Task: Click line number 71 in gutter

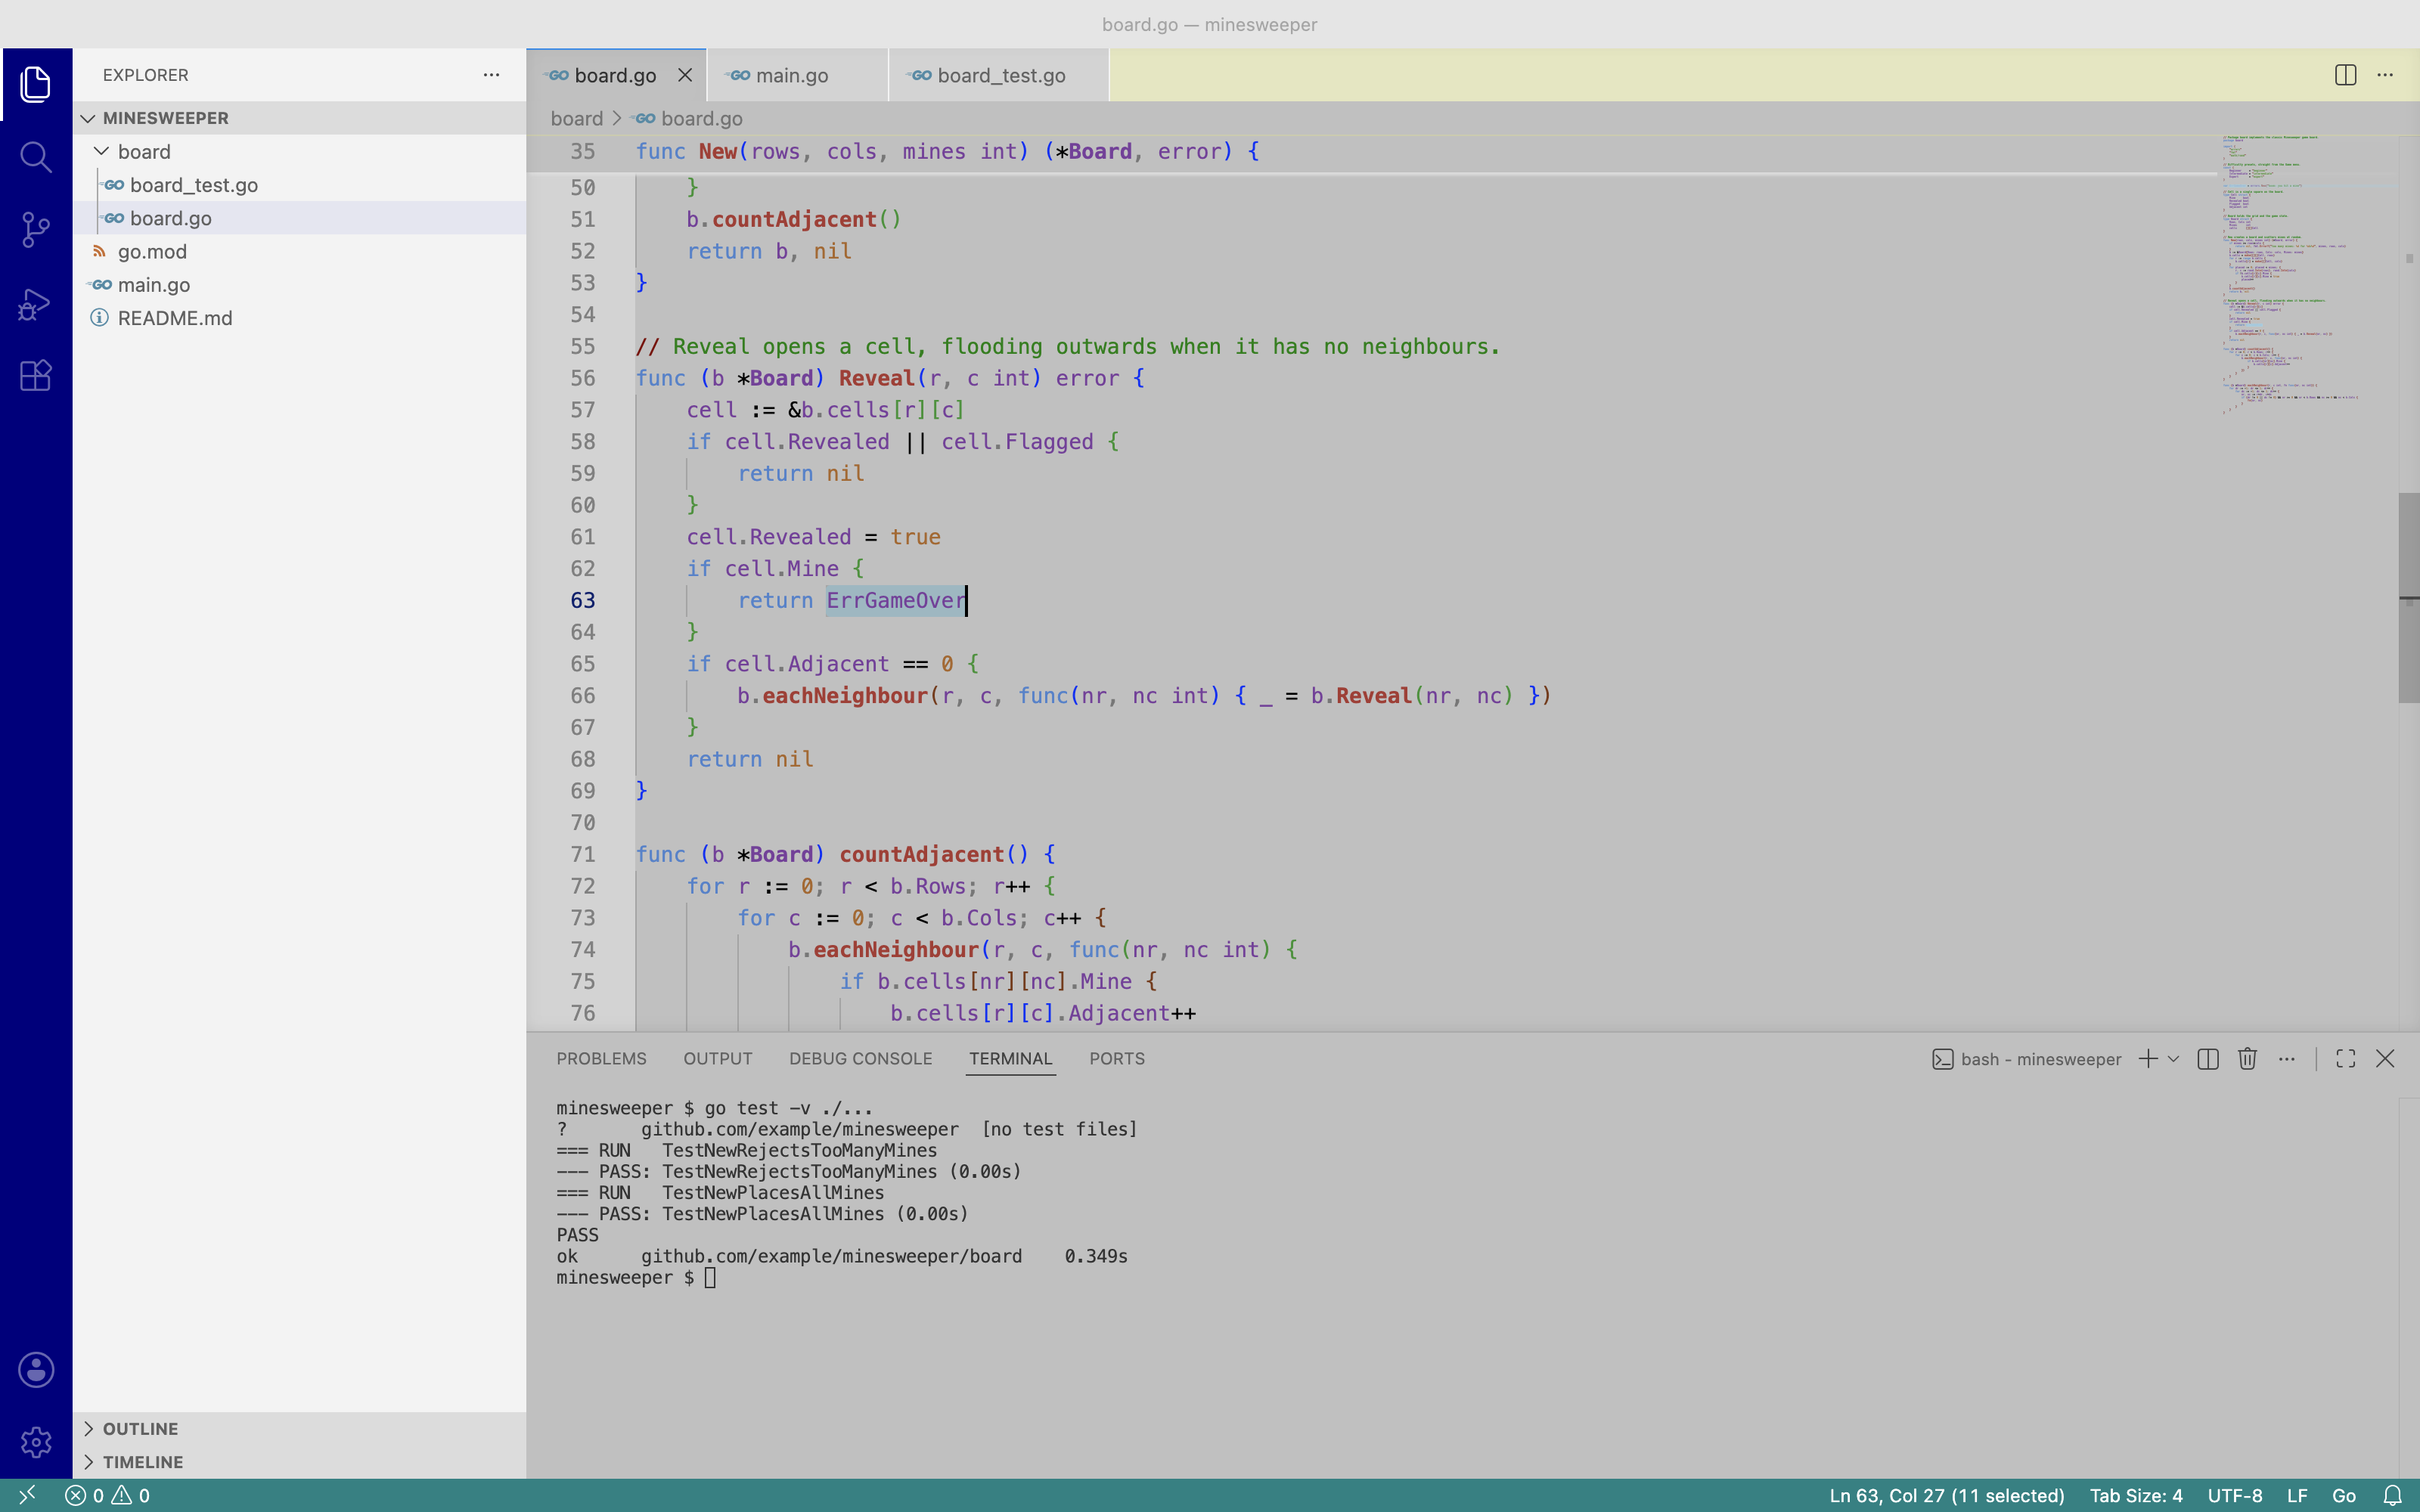Action: tap(583, 854)
